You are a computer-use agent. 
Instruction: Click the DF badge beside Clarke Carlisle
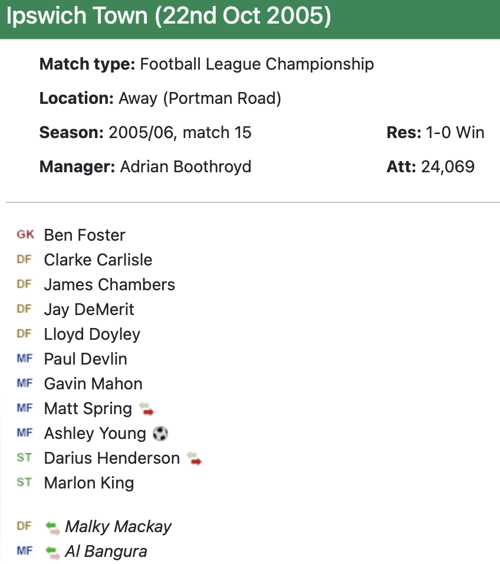pos(24,260)
